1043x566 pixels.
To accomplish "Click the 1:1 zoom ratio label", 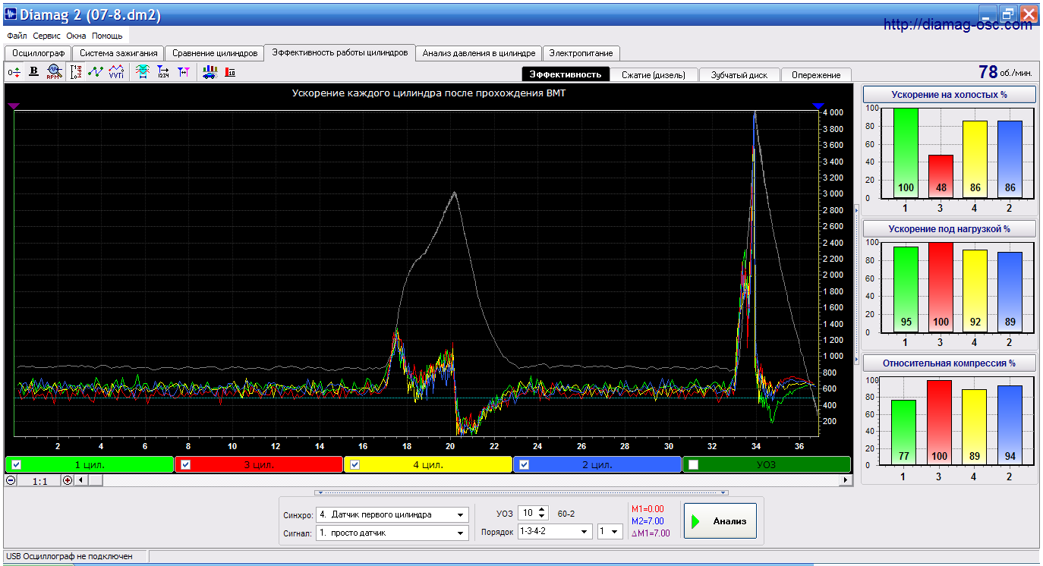I will click(40, 481).
